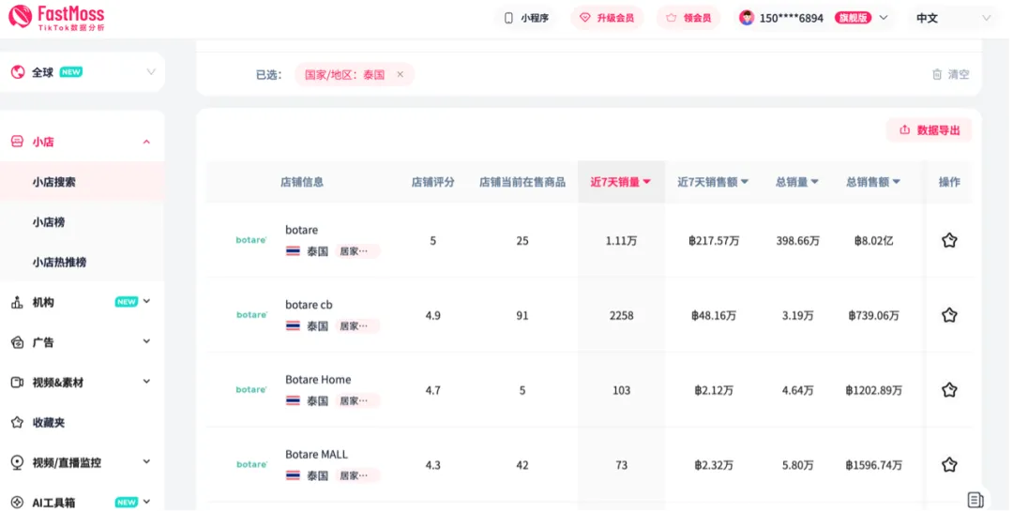Click the 旗舰版 membership badge
This screenshot has width=1013, height=512.
[x=853, y=18]
